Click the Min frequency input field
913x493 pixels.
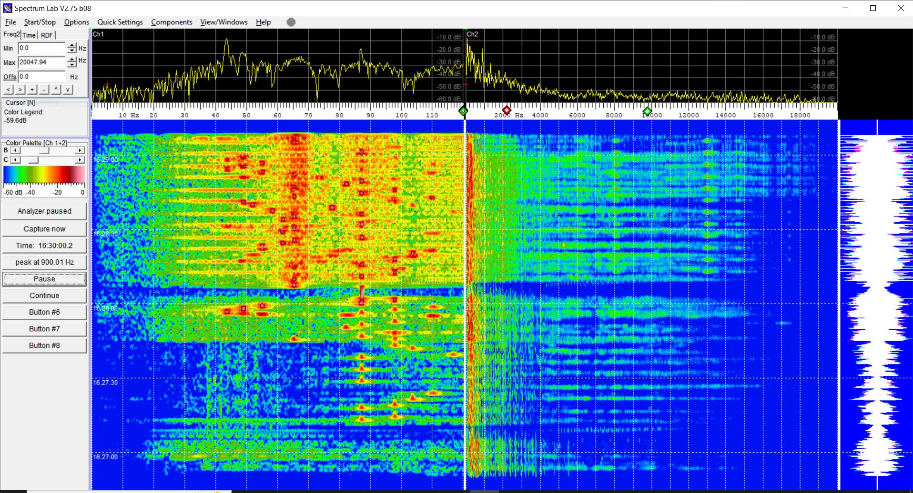(41, 48)
